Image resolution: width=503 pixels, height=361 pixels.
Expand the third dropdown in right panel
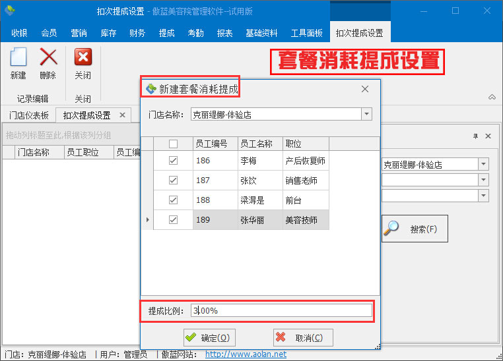[x=484, y=195]
